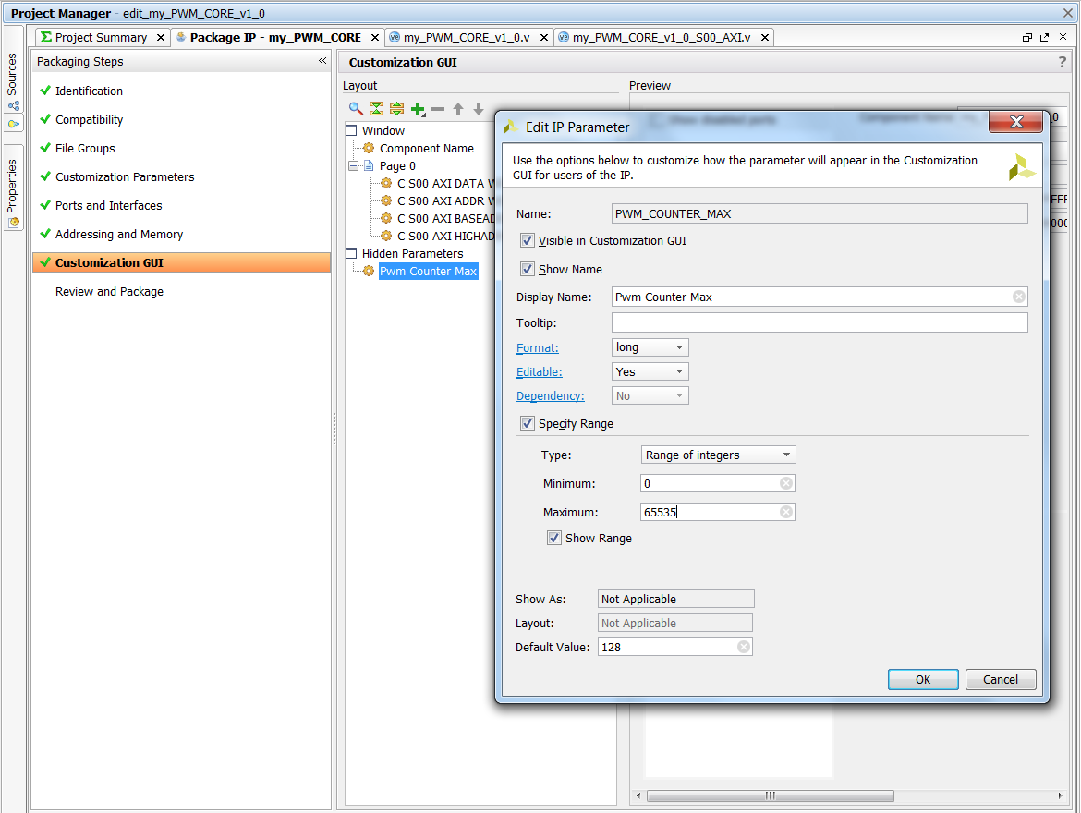Click the float window icon at top right
The height and width of the screenshot is (813, 1081).
[x=1027, y=37]
